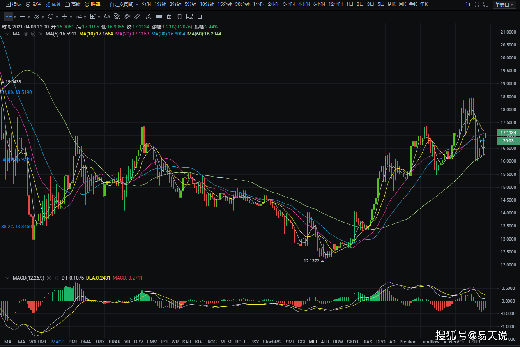The height and width of the screenshot is (347, 520).
Task: Select the RSI indicator tab
Action: click(164, 342)
